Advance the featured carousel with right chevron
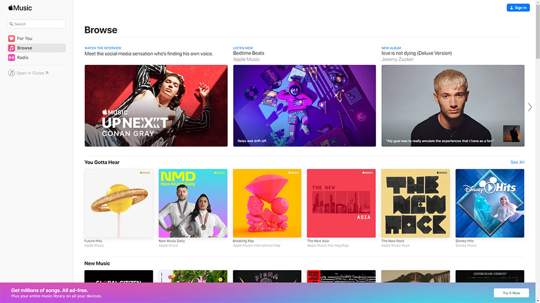540x303 pixels. [x=530, y=107]
